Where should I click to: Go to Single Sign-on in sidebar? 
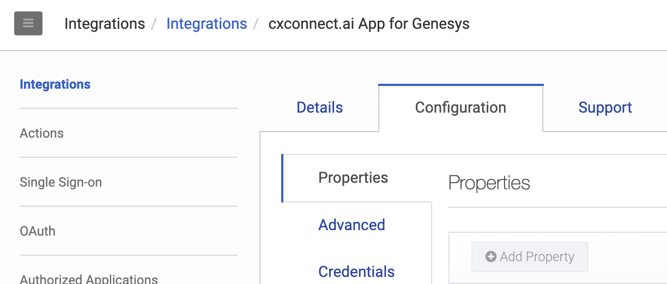(x=60, y=182)
